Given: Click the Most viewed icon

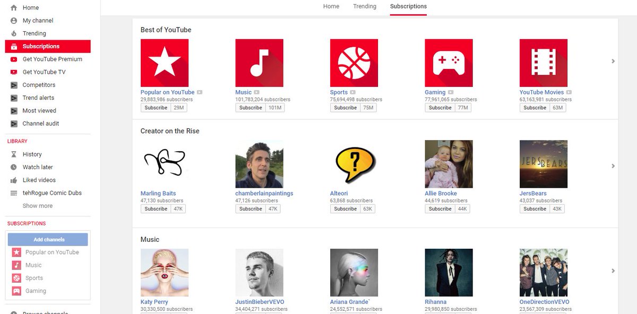Looking at the screenshot, I should tap(14, 111).
